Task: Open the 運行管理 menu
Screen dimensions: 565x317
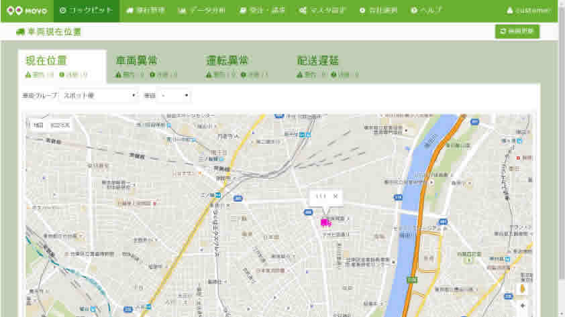Action: point(145,11)
